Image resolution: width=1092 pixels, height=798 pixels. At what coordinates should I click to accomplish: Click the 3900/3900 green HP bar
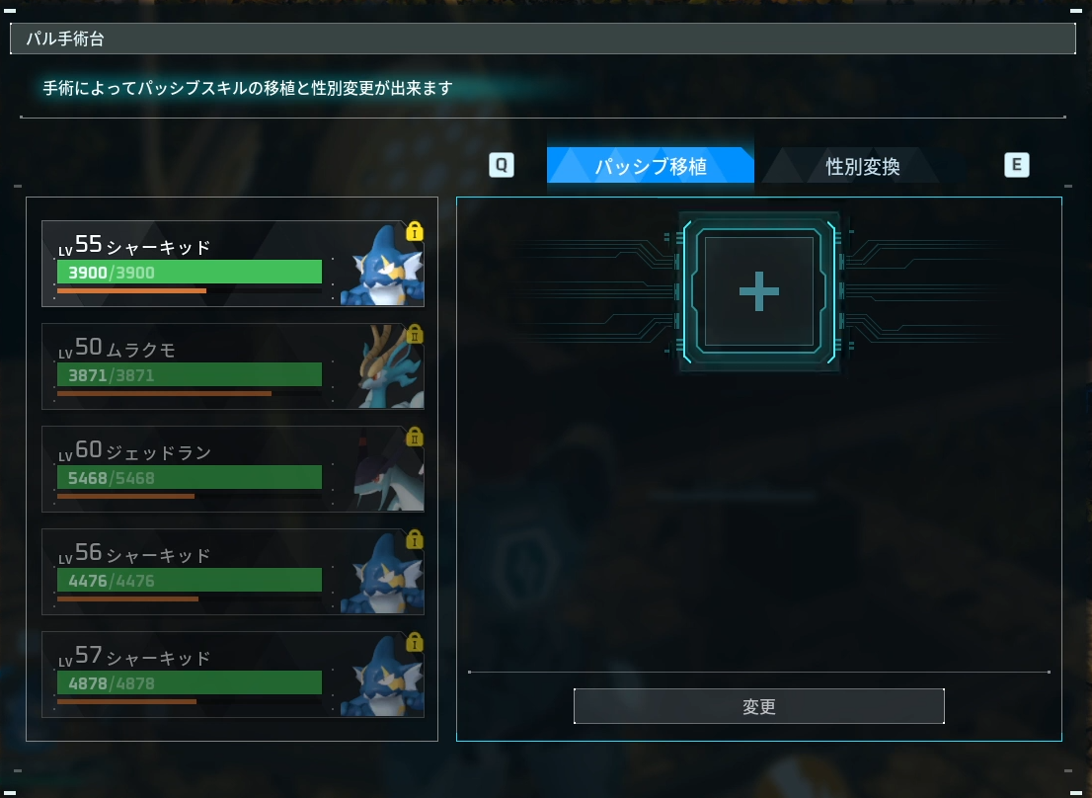pyautogui.click(x=190, y=272)
